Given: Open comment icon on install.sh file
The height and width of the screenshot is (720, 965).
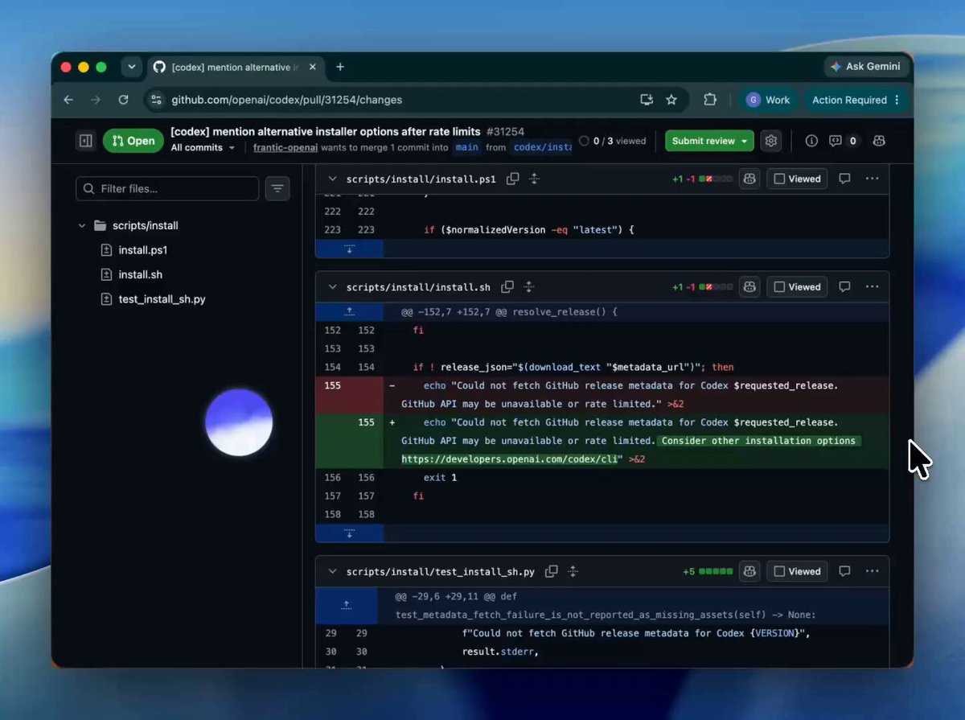Looking at the screenshot, I should [844, 287].
